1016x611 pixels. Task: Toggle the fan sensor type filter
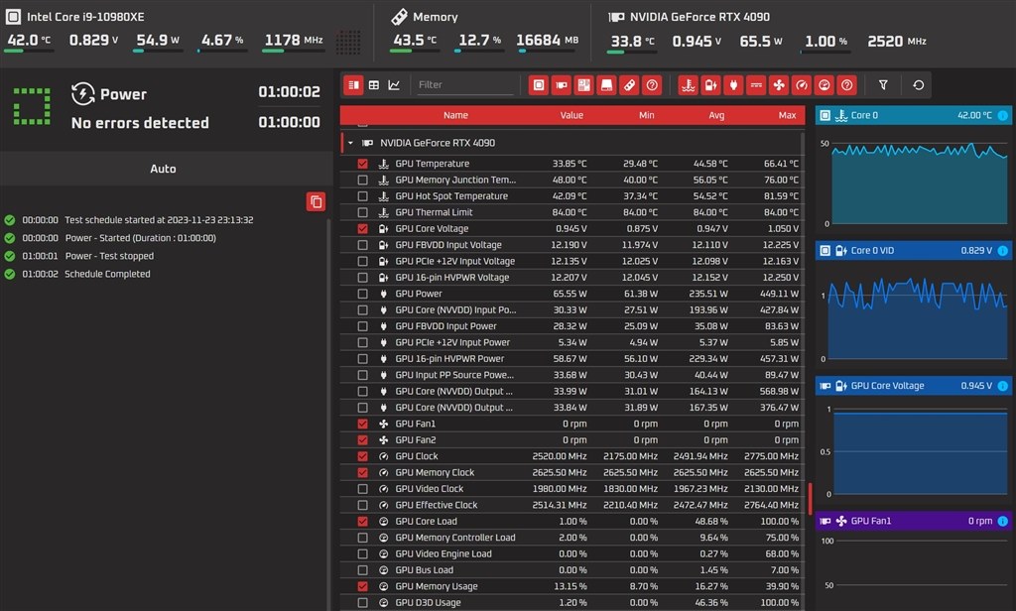point(779,85)
